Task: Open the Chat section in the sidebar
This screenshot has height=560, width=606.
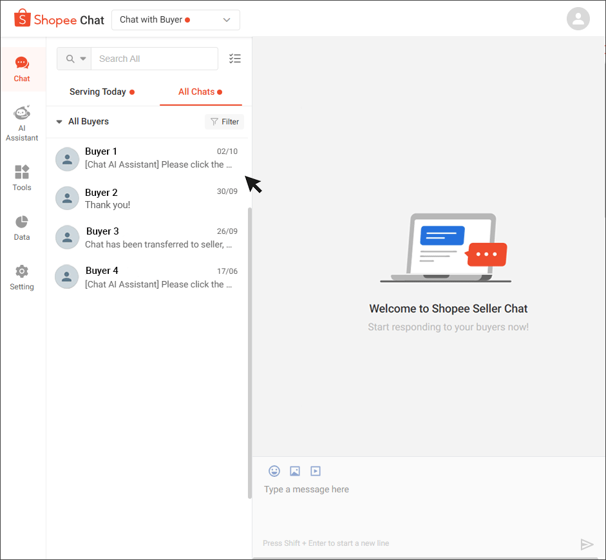Action: coord(22,69)
